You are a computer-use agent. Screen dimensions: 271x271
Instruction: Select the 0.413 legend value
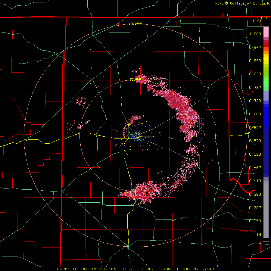tap(255, 181)
